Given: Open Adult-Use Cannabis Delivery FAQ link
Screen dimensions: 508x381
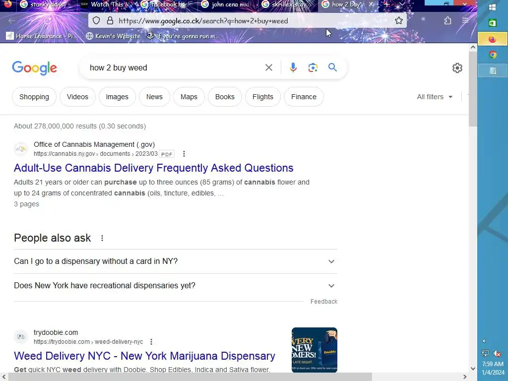Looking at the screenshot, I should 154,168.
